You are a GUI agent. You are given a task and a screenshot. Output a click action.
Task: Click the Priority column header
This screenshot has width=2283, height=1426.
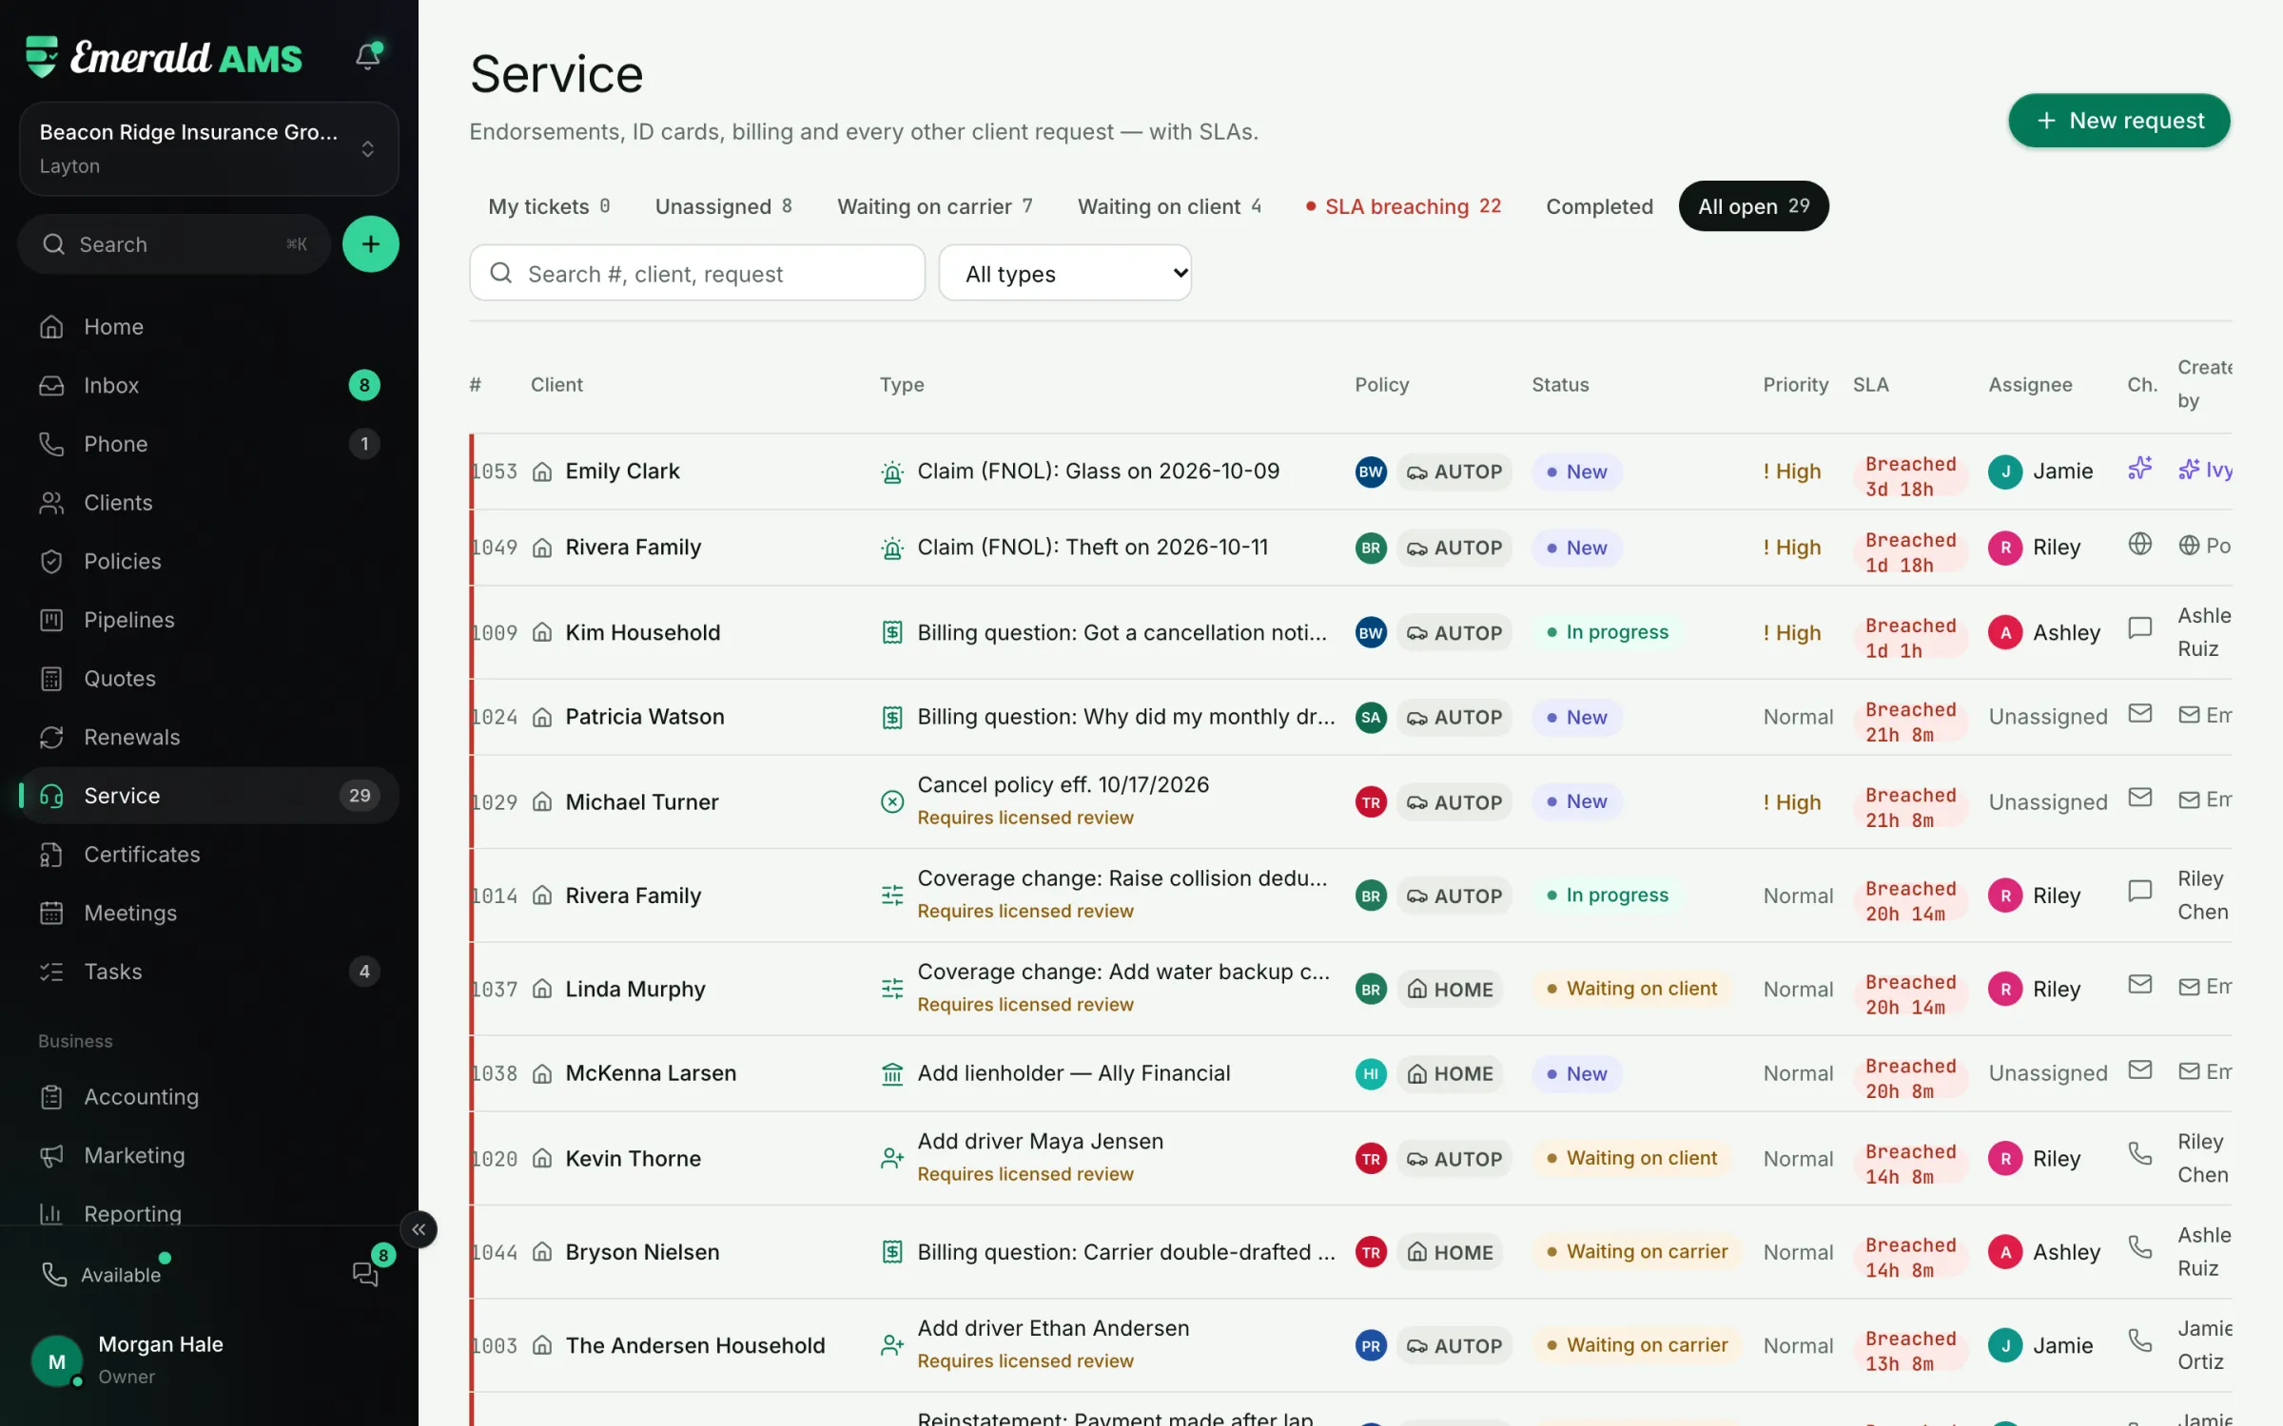coord(1795,384)
